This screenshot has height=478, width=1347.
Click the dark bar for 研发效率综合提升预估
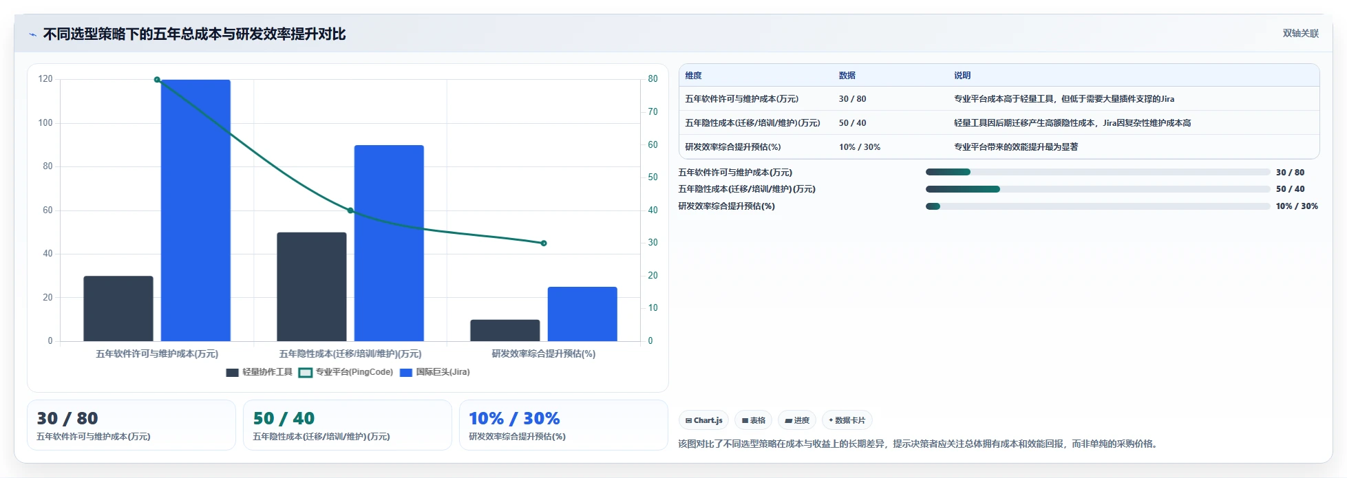pyautogui.click(x=505, y=330)
